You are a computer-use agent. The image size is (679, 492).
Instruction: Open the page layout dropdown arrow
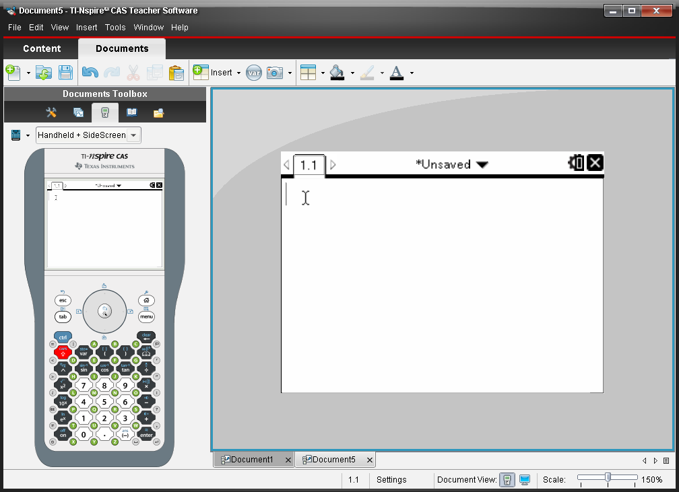tap(323, 73)
